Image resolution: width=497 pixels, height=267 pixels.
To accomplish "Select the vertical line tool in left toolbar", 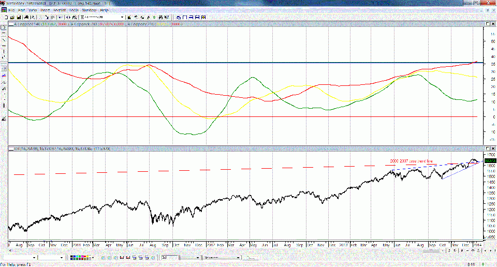I will click(4, 51).
